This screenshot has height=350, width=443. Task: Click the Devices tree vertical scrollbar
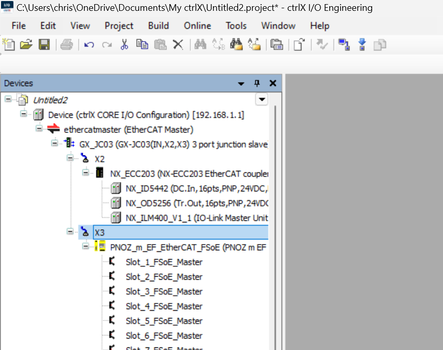[x=275, y=228]
